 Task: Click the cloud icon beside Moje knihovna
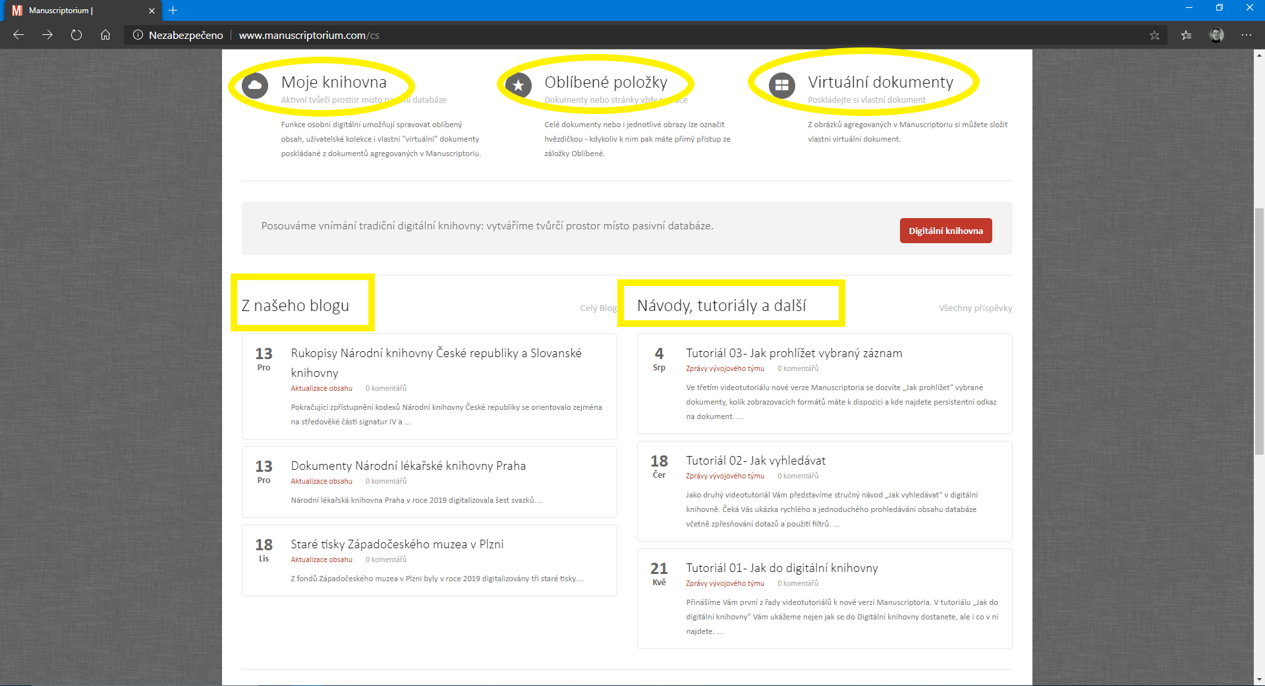click(x=255, y=85)
